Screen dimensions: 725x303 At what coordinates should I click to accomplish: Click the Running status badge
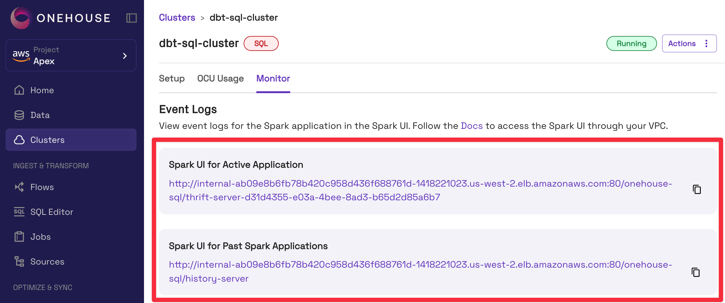(x=631, y=43)
